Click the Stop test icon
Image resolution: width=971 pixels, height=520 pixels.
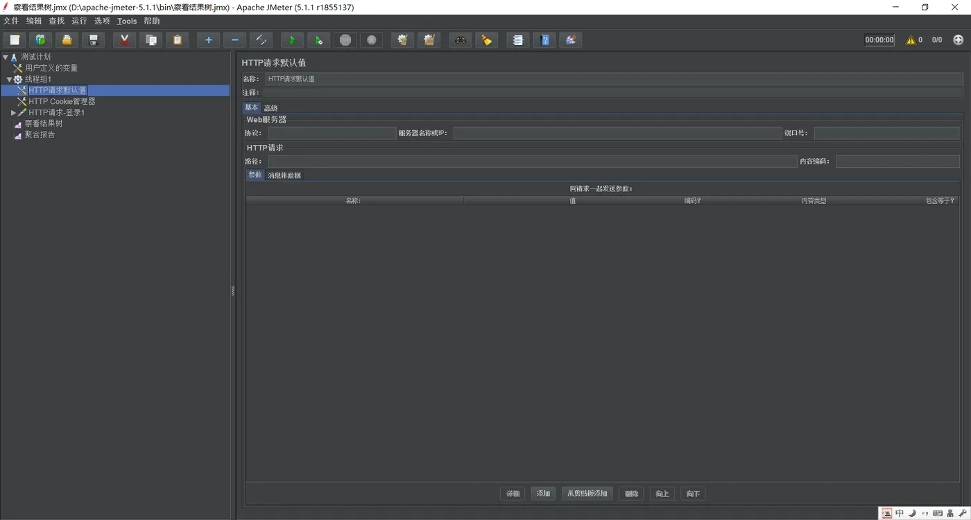345,40
